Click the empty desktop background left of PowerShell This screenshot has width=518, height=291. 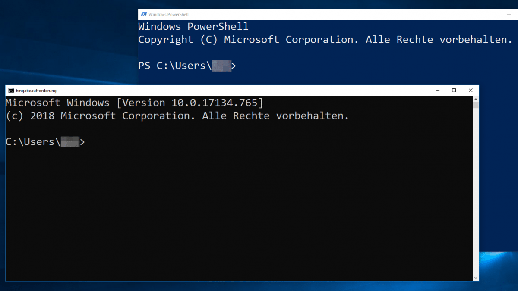click(65, 43)
